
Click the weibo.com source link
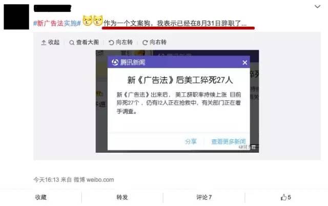pos(100,180)
